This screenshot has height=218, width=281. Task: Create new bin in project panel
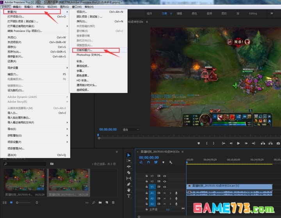(x=100, y=202)
